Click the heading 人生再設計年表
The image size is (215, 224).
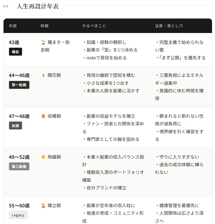pos(38,7)
